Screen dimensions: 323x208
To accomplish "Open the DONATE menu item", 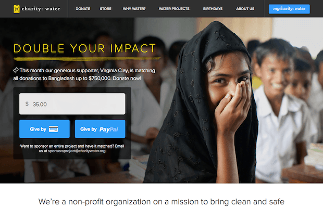I will tap(83, 9).
